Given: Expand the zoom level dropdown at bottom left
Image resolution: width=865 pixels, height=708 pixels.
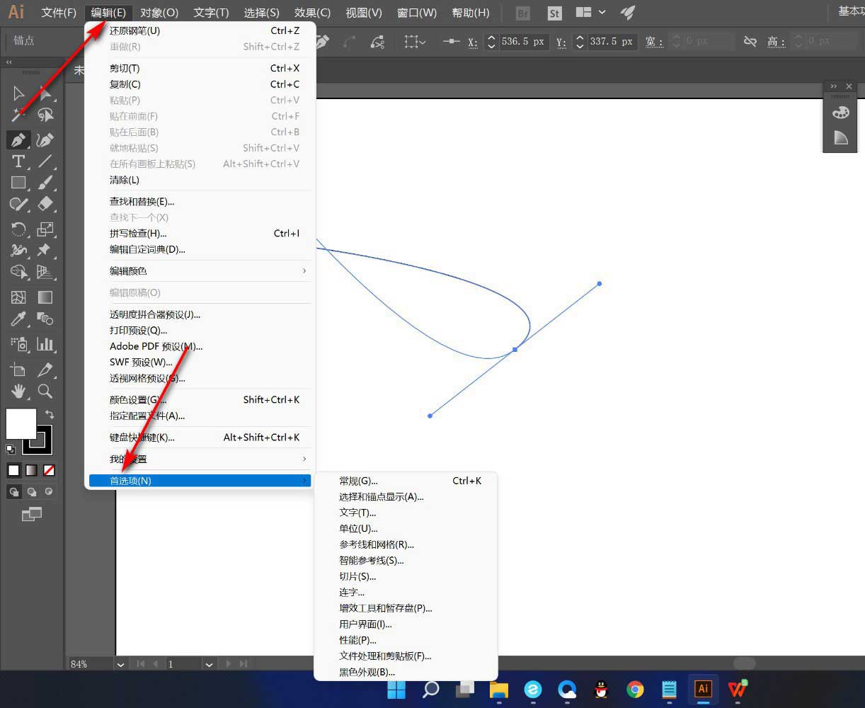Looking at the screenshot, I should point(120,664).
